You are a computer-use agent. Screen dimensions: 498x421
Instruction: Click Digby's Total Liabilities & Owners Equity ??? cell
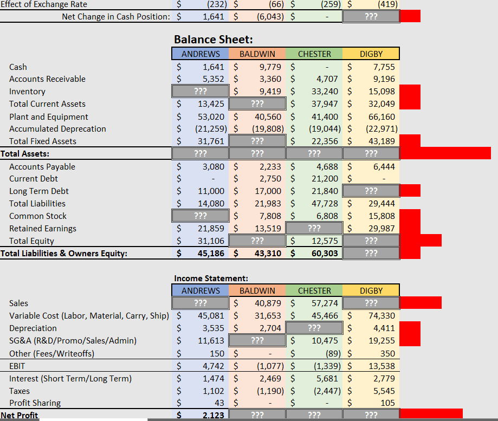click(x=371, y=252)
